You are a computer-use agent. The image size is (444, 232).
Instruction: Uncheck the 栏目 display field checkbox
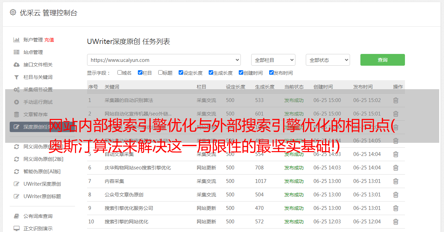pyautogui.click(x=140, y=73)
